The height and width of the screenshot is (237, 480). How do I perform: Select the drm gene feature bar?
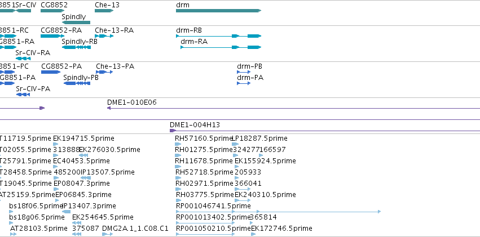click(x=219, y=11)
